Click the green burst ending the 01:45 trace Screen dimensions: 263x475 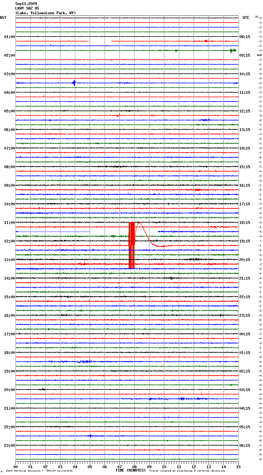[233, 50]
